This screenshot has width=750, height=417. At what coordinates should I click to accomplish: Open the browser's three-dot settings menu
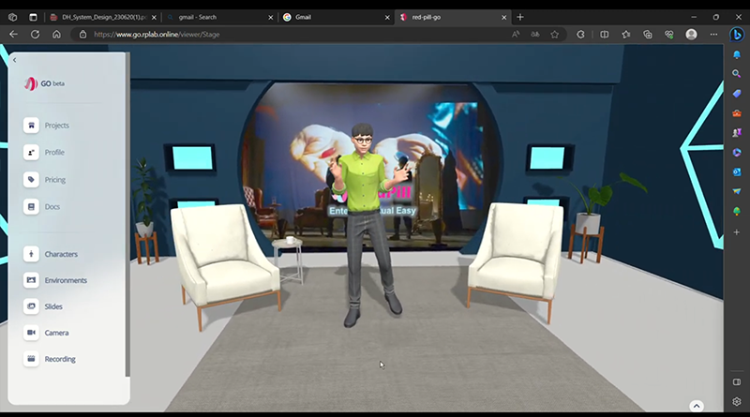click(x=711, y=34)
